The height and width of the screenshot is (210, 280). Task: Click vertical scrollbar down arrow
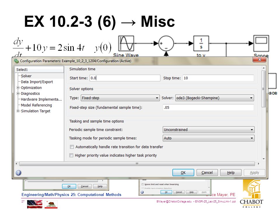(x=264, y=159)
